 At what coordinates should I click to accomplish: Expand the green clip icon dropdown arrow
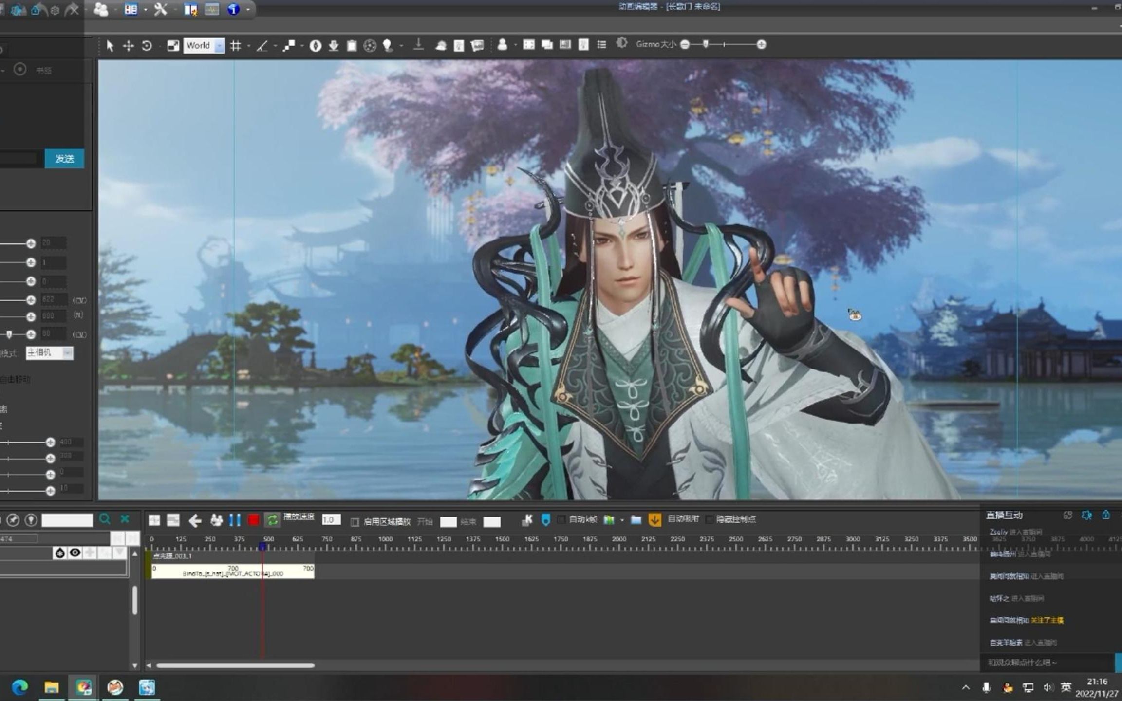tap(622, 520)
